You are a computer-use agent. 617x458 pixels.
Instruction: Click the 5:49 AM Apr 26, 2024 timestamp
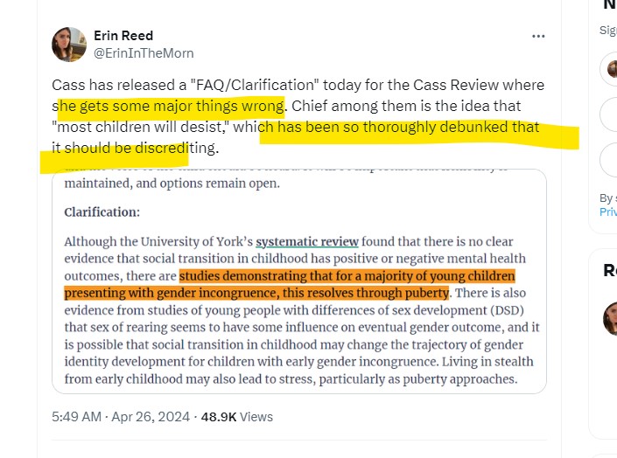[x=119, y=417]
